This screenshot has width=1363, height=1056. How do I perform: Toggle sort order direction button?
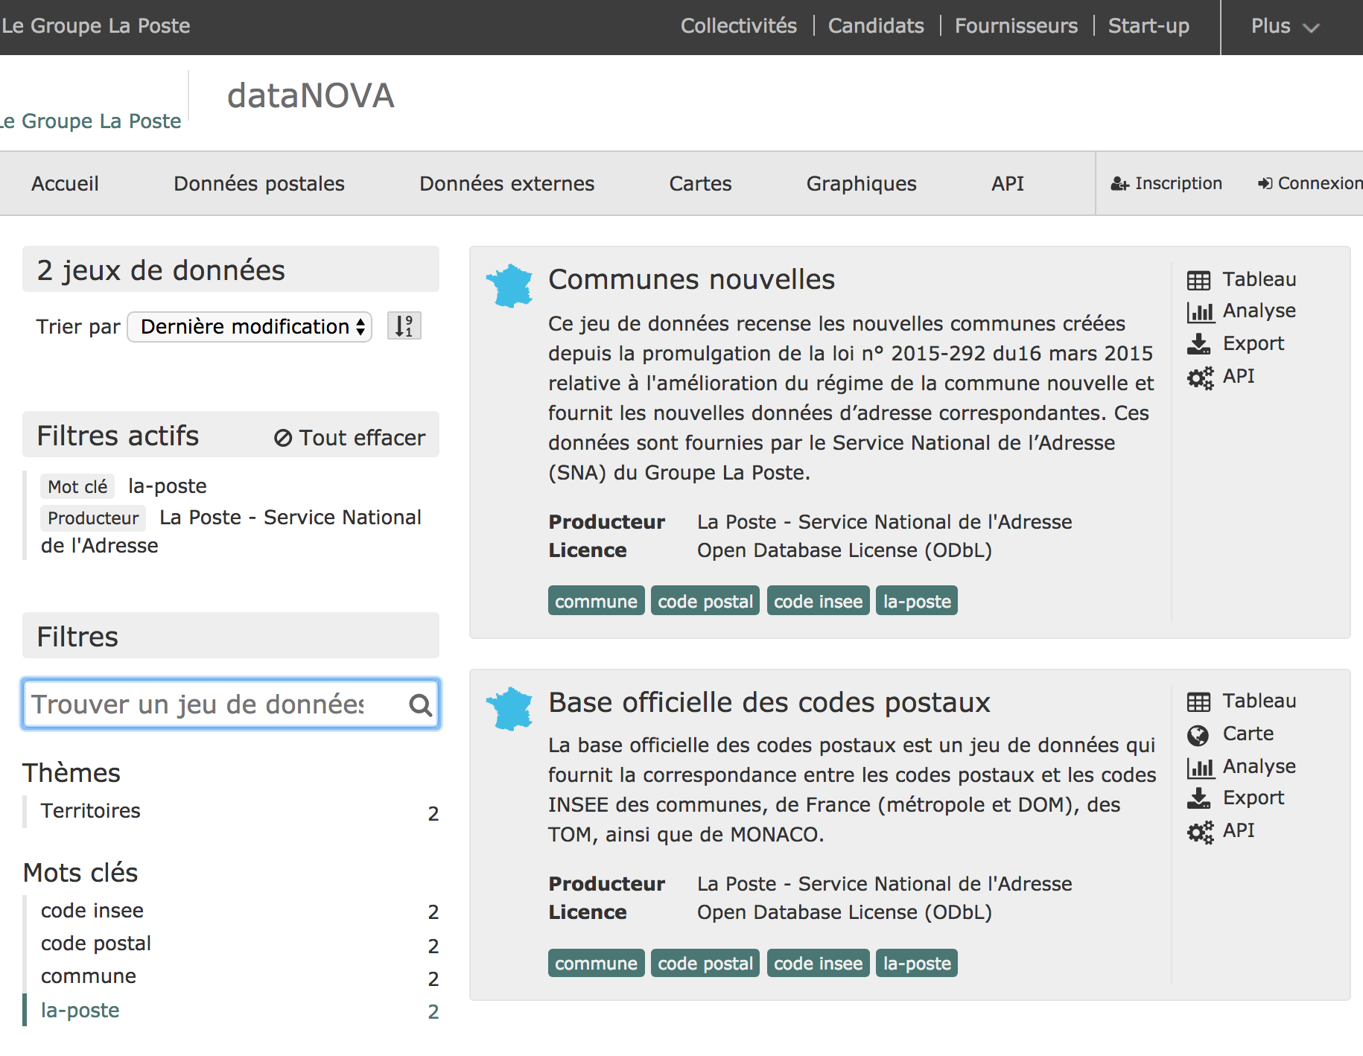pyautogui.click(x=404, y=326)
